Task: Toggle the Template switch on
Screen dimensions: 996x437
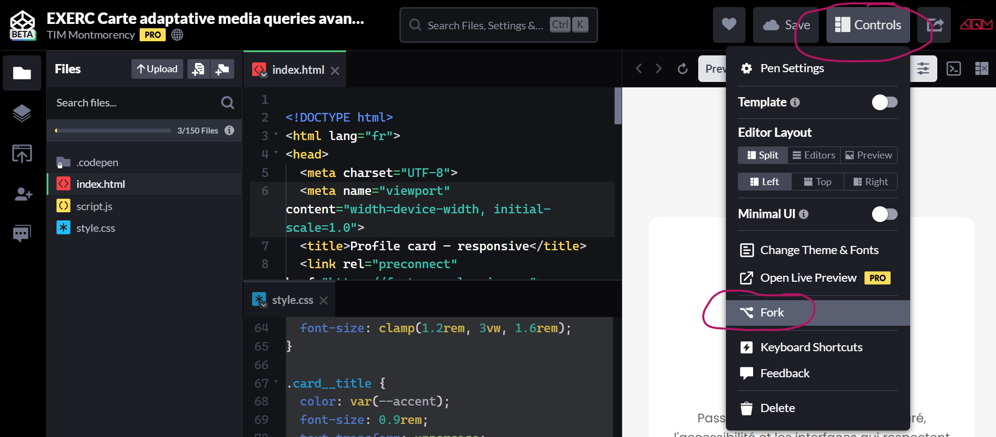Action: [884, 102]
